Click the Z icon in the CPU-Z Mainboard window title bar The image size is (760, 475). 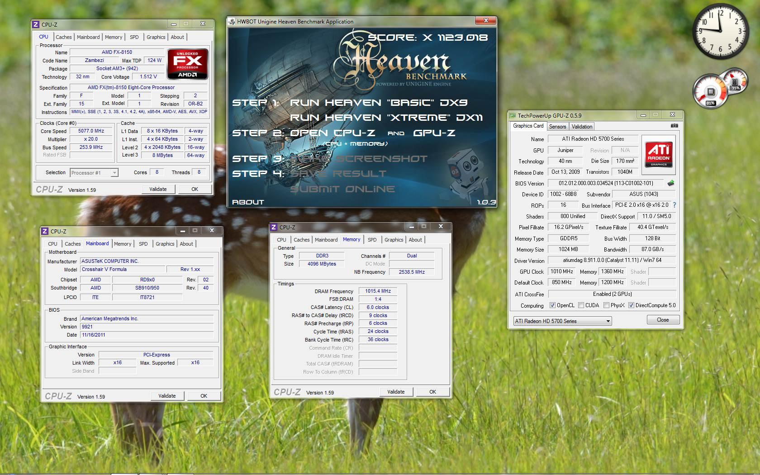pyautogui.click(x=45, y=231)
